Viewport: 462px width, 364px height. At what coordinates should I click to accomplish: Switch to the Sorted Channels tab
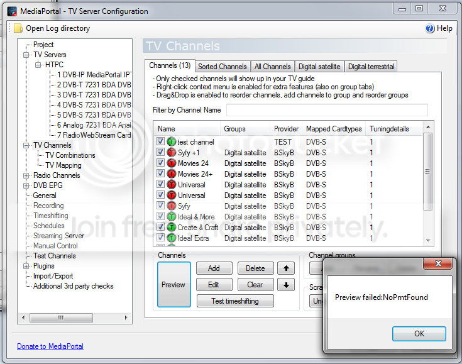(222, 67)
